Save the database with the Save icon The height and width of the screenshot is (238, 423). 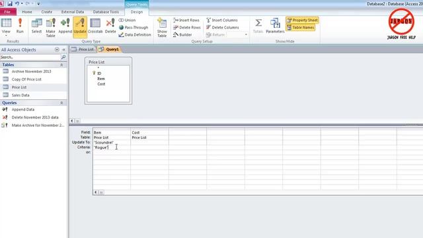(10, 4)
